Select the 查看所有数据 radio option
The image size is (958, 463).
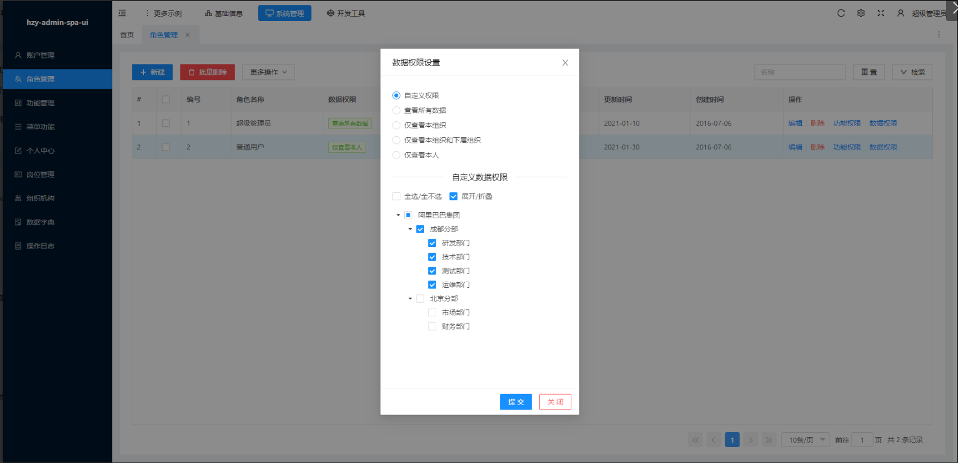coord(396,110)
